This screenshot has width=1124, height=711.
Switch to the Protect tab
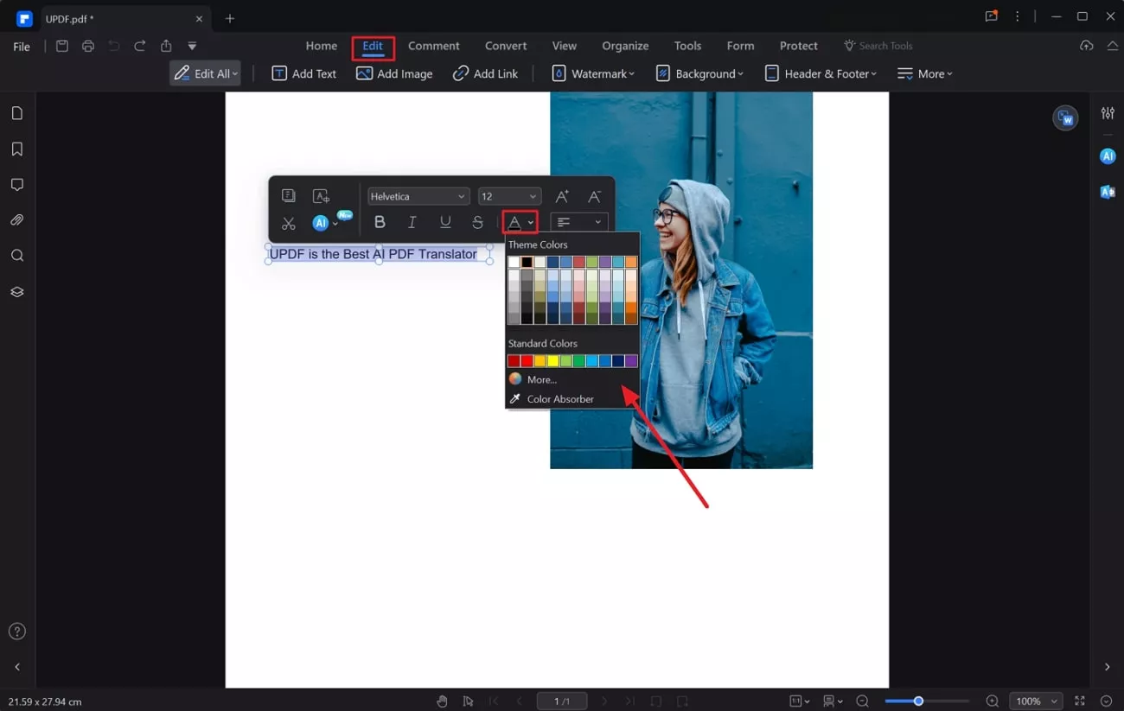[x=799, y=46]
